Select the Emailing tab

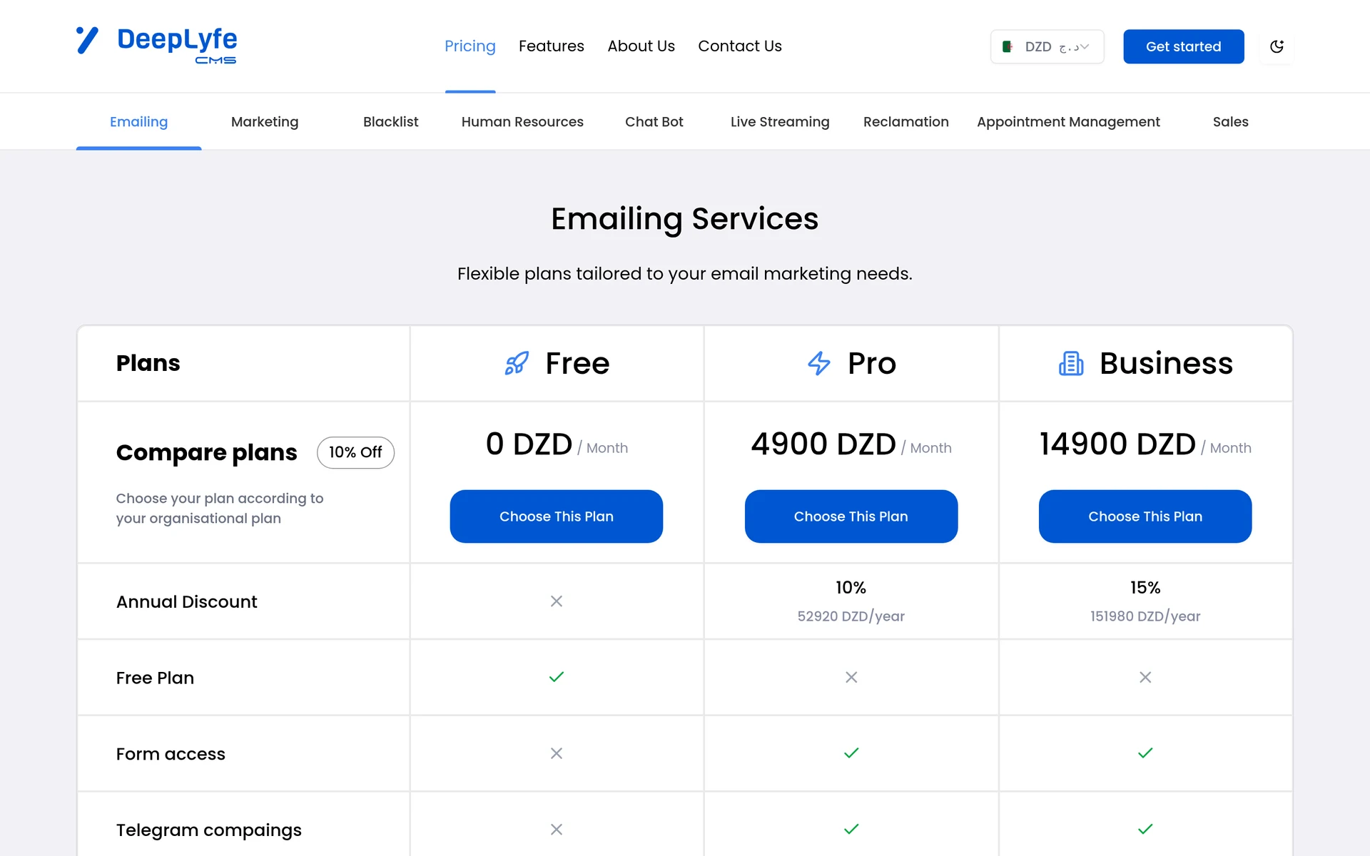click(x=138, y=122)
